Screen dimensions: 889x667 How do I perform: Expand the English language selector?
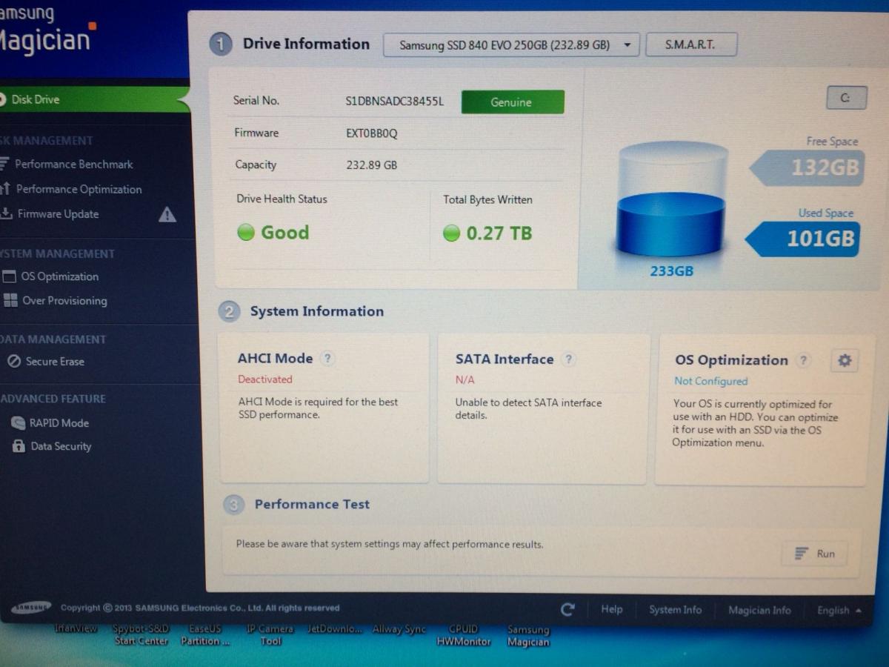pyautogui.click(x=839, y=611)
